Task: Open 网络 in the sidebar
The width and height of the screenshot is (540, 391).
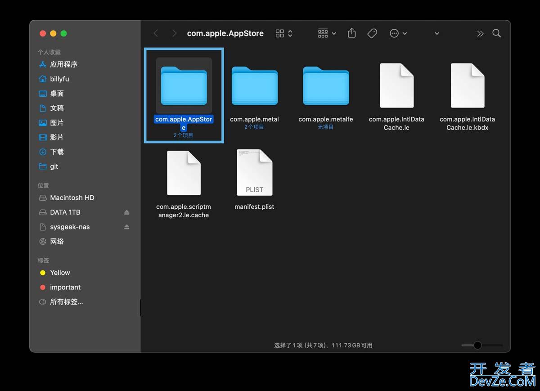Action: (x=57, y=241)
